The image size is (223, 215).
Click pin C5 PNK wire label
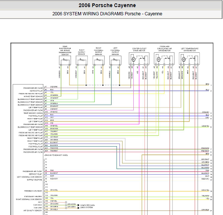point(52,171)
